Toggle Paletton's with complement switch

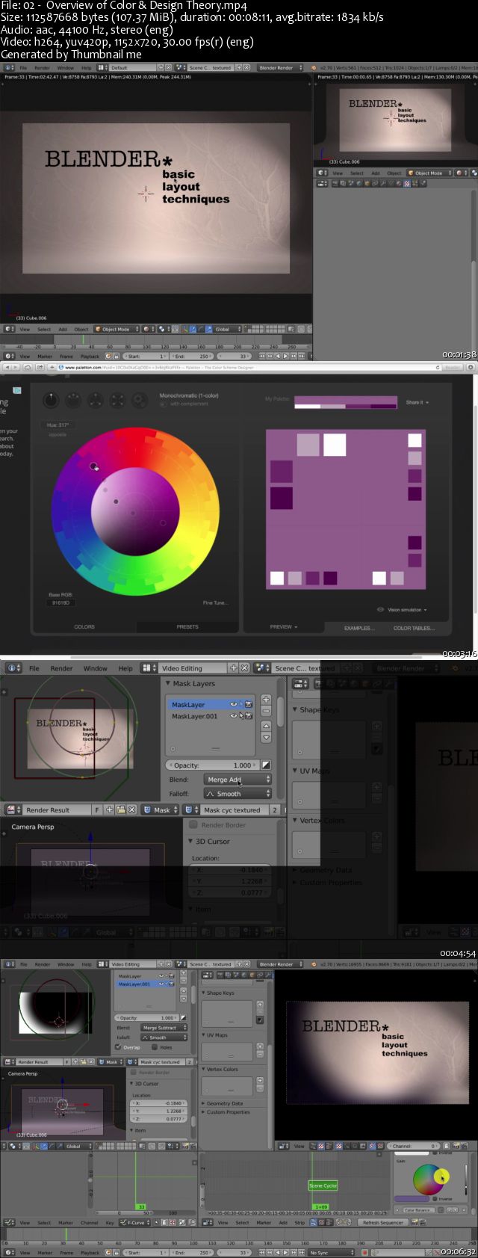click(x=164, y=404)
